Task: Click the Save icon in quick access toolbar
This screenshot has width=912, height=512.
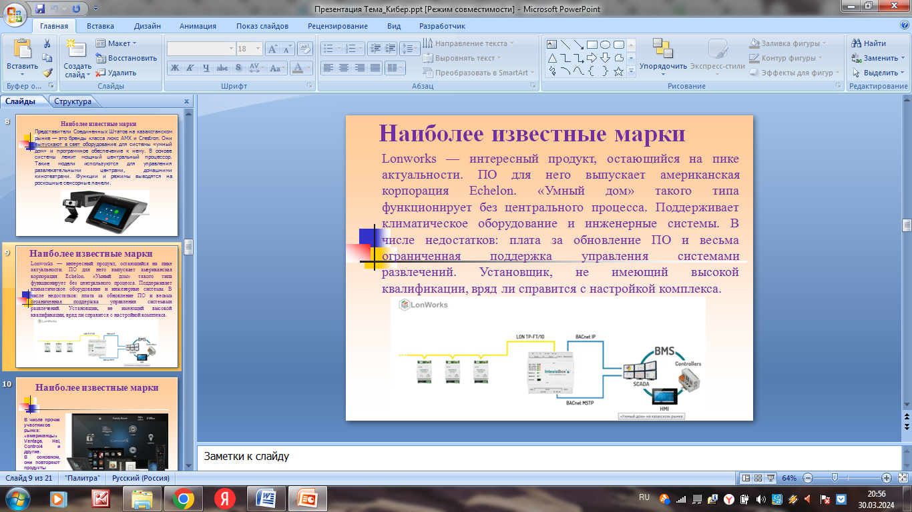Action: 40,9
